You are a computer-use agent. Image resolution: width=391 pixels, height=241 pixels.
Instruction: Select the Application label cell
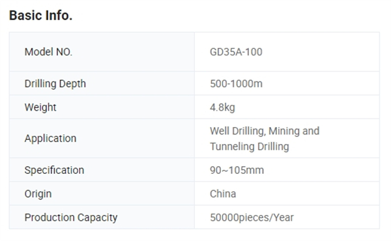coord(102,138)
